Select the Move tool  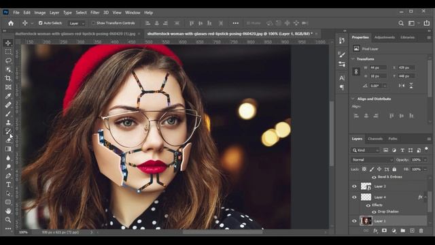point(8,43)
